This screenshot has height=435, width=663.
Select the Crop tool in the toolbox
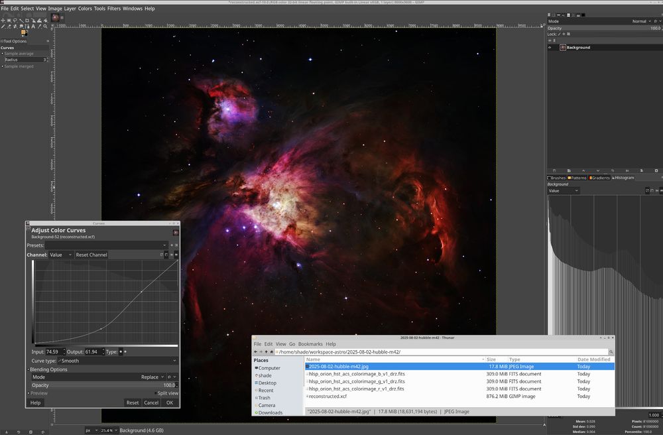(27, 21)
